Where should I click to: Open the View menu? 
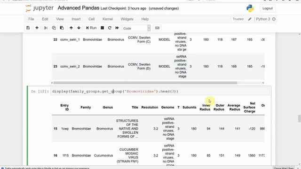tap(60, 19)
